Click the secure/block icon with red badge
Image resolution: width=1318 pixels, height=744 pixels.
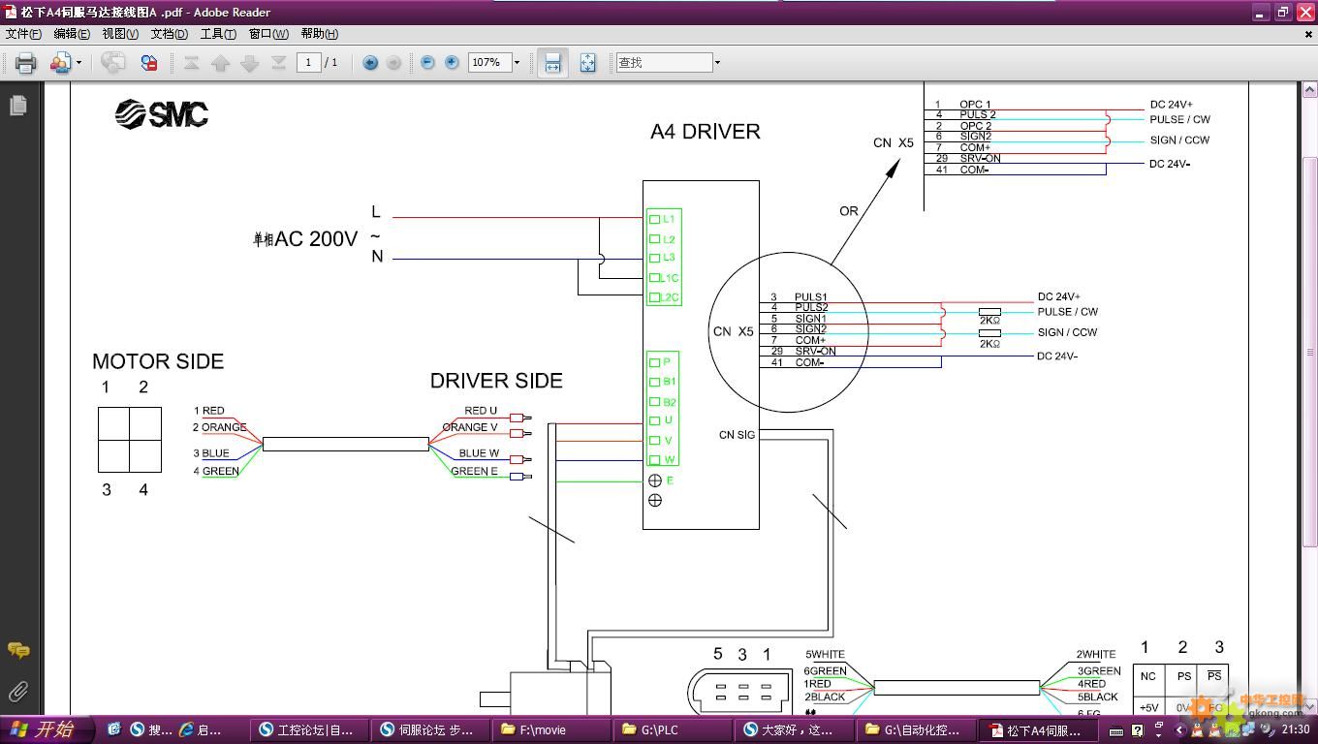148,63
